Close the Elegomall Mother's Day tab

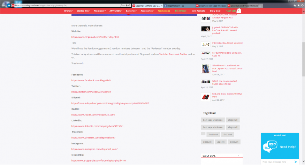[x=161, y=6]
